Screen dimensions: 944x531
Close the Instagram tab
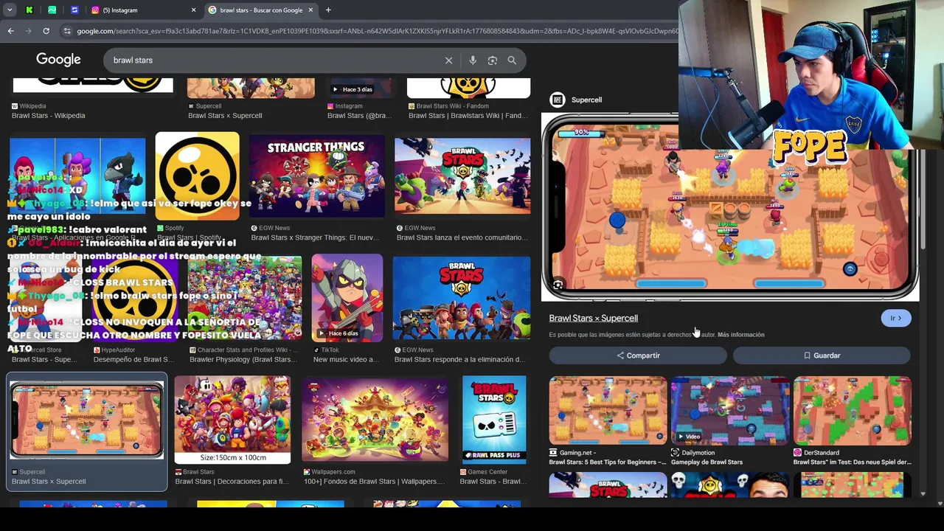tap(193, 10)
